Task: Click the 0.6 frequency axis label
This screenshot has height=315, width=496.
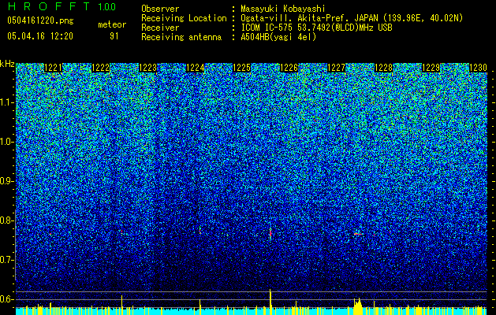Action: 6,299
